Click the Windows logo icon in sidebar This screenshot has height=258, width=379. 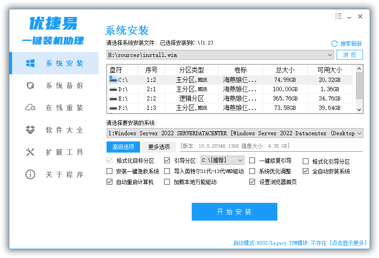[30, 63]
